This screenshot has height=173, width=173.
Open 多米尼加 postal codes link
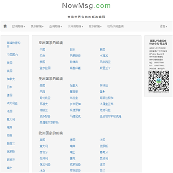(75, 104)
